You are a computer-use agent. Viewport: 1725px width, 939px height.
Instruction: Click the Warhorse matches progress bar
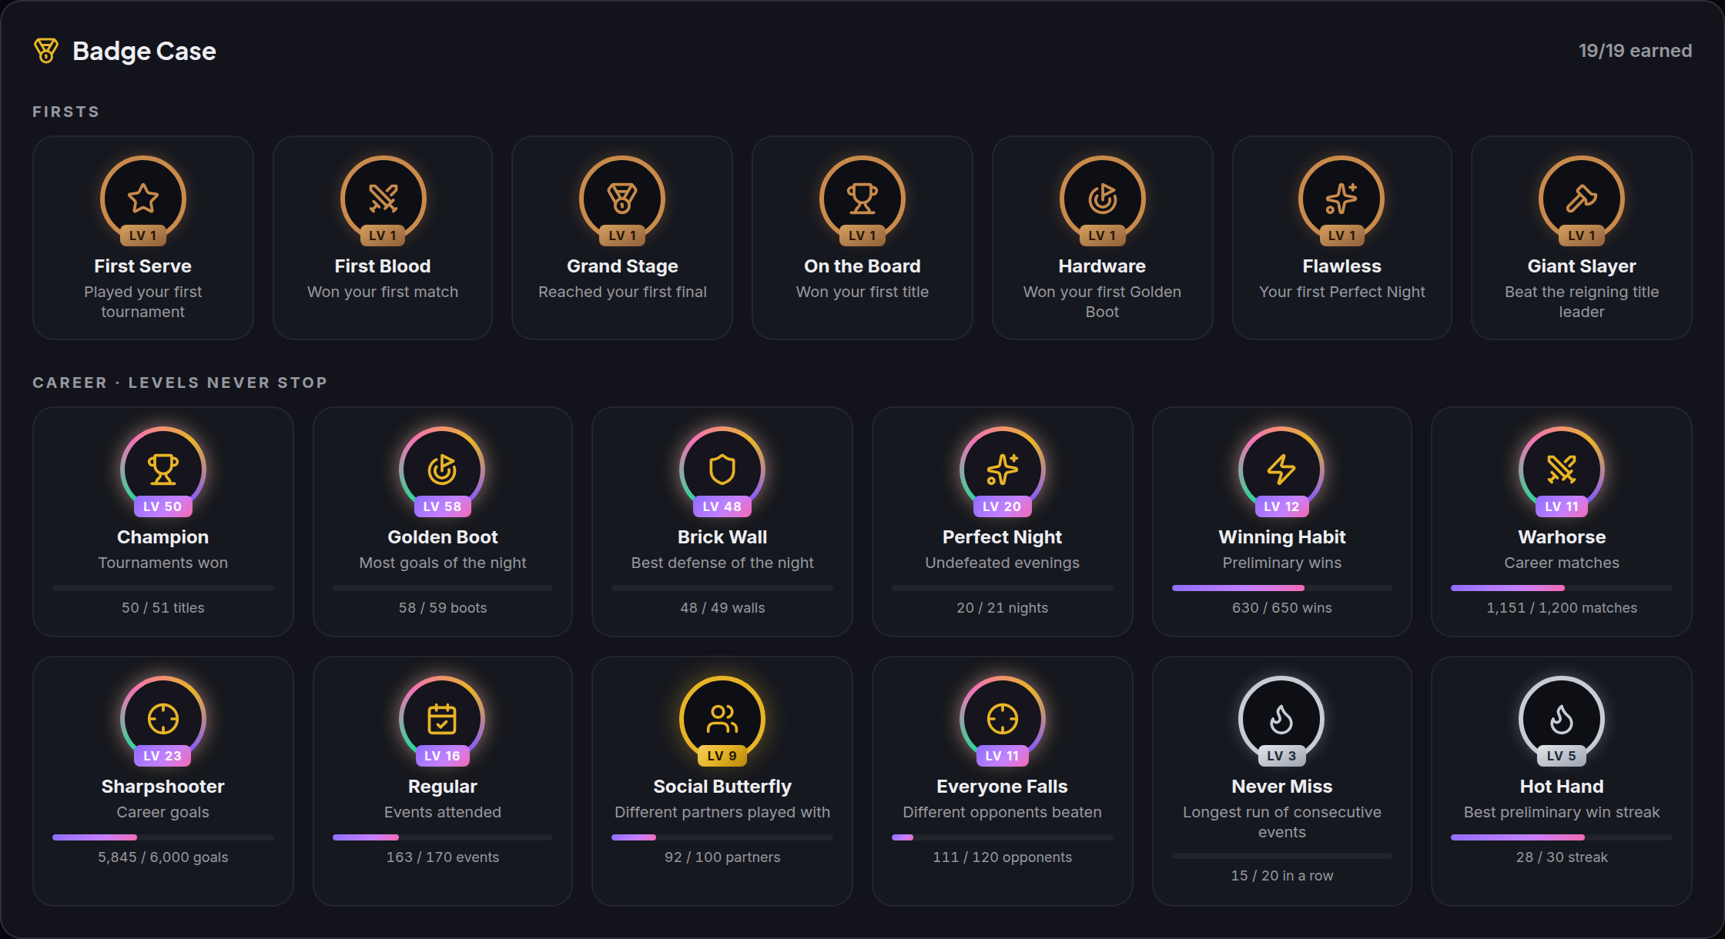point(1562,588)
